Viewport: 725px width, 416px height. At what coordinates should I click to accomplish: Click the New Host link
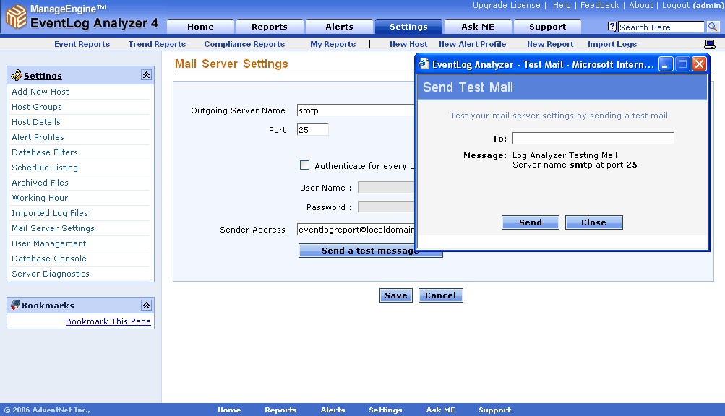(x=408, y=44)
